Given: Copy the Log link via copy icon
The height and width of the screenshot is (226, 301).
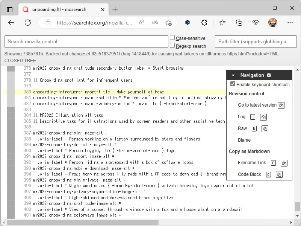Looking at the screenshot, I should coord(263,117).
